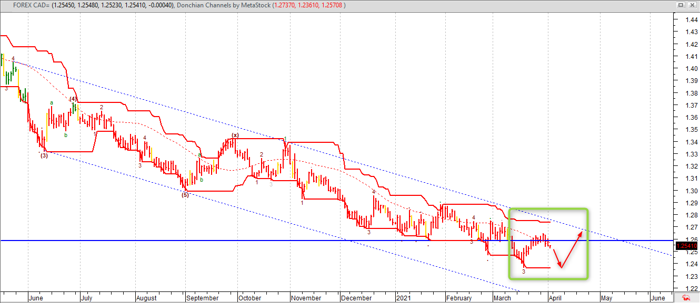Image resolution: width=700 pixels, height=303 pixels.
Task: Click the FOREX CAD= symbol title
Action: tap(31, 5)
